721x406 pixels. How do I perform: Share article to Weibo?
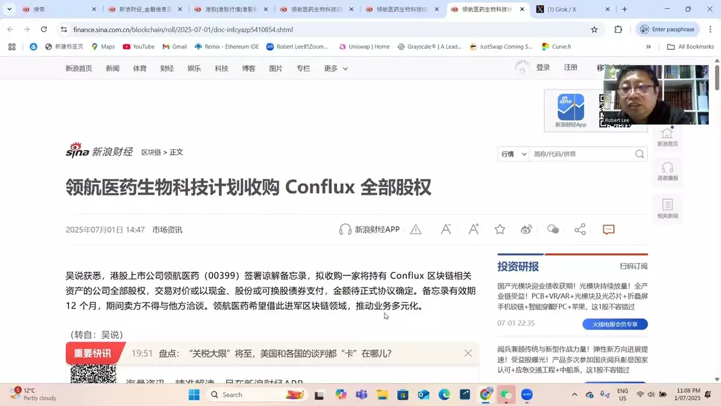pos(526,229)
